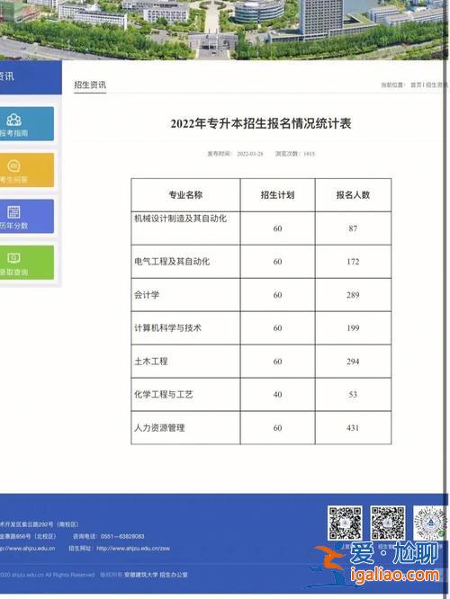Click applicant count 289 for 会计学
This screenshot has height=599, width=450.
(x=353, y=295)
